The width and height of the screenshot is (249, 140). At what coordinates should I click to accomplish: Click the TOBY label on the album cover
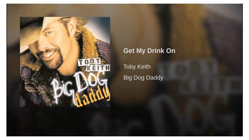point(89,62)
